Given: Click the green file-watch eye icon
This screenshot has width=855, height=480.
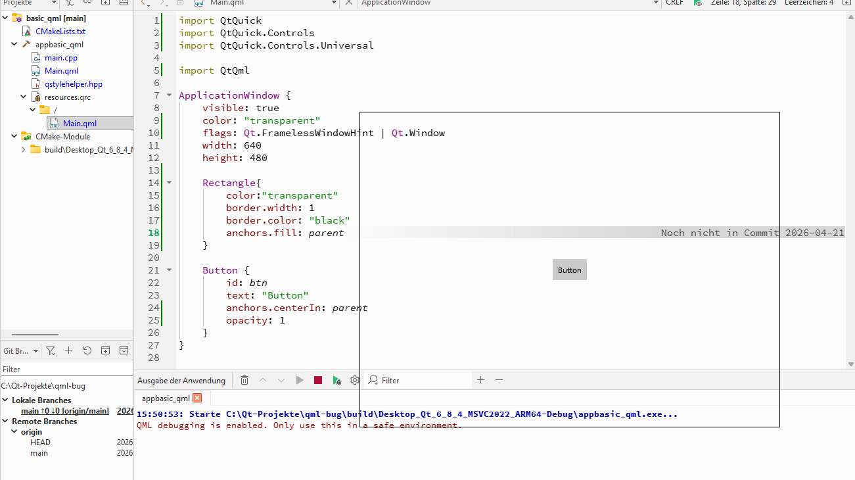Looking at the screenshot, I should 697,3.
